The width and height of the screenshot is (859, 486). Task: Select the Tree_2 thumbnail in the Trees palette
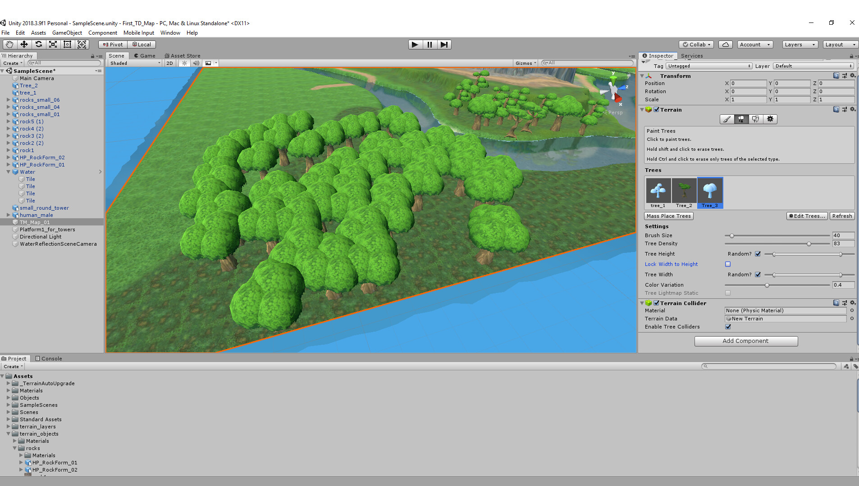coord(684,191)
